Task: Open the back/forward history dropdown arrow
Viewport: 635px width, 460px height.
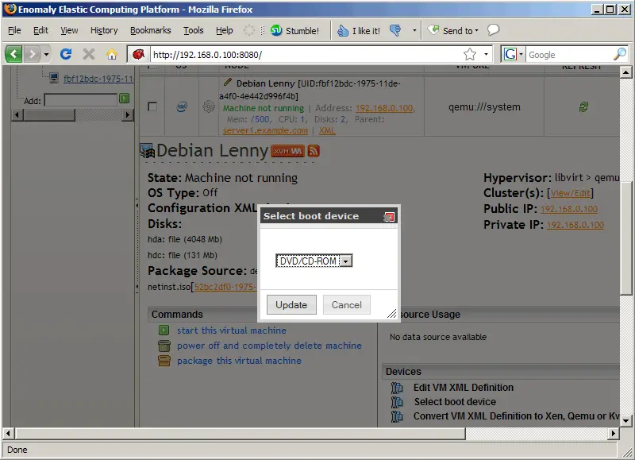Action: pos(46,54)
